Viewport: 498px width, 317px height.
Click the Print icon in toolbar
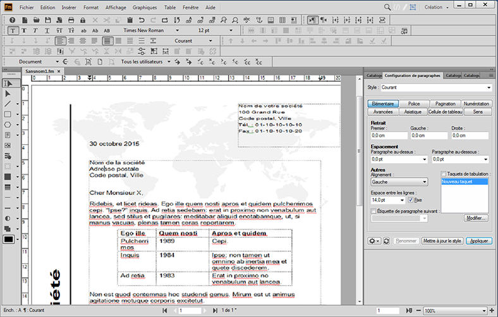pos(71,20)
